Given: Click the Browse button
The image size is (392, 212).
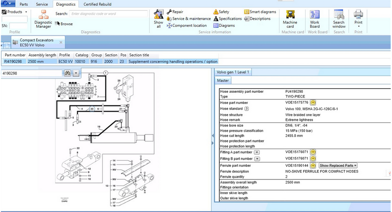Looking at the screenshot, I should pyautogui.click(x=64, y=24).
